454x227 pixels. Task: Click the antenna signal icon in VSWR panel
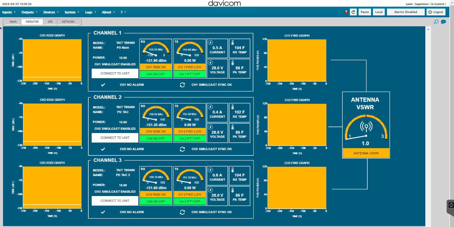point(366,127)
